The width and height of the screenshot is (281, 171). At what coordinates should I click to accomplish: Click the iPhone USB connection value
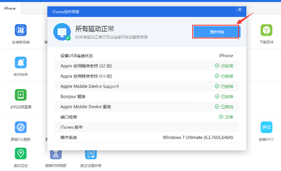coord(226,56)
